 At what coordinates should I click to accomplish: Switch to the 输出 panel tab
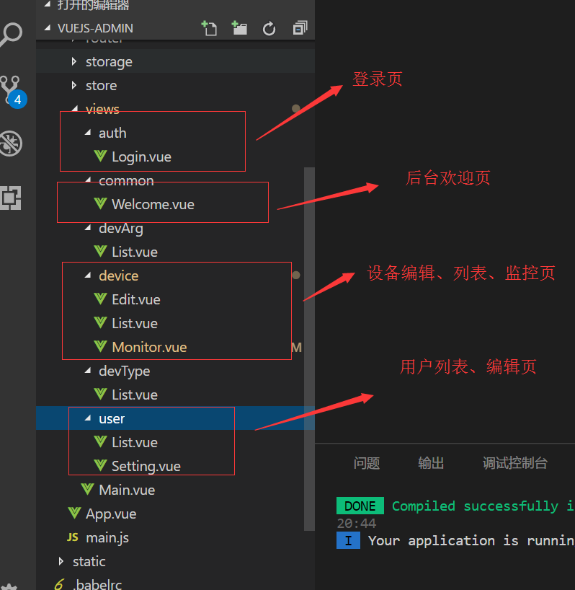pos(431,463)
